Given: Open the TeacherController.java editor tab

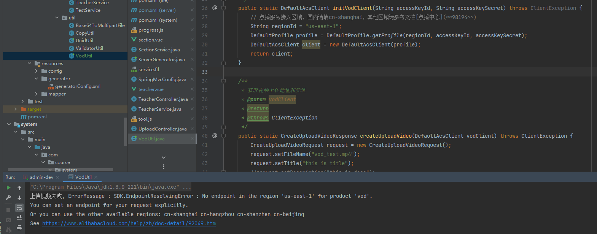Looking at the screenshot, I should [163, 99].
